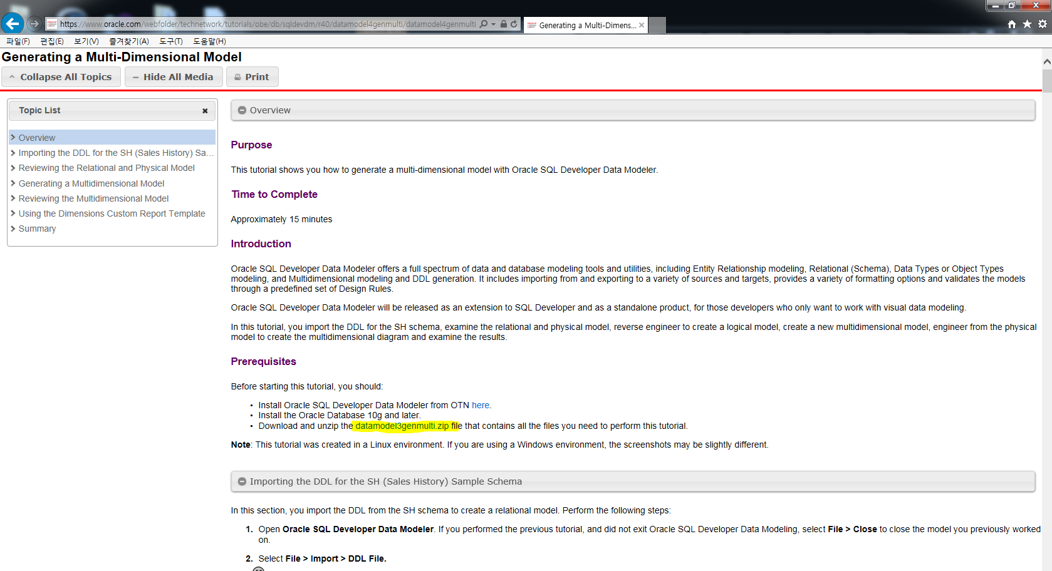Click the Collapse All Topics button
The image size is (1052, 571).
(61, 77)
